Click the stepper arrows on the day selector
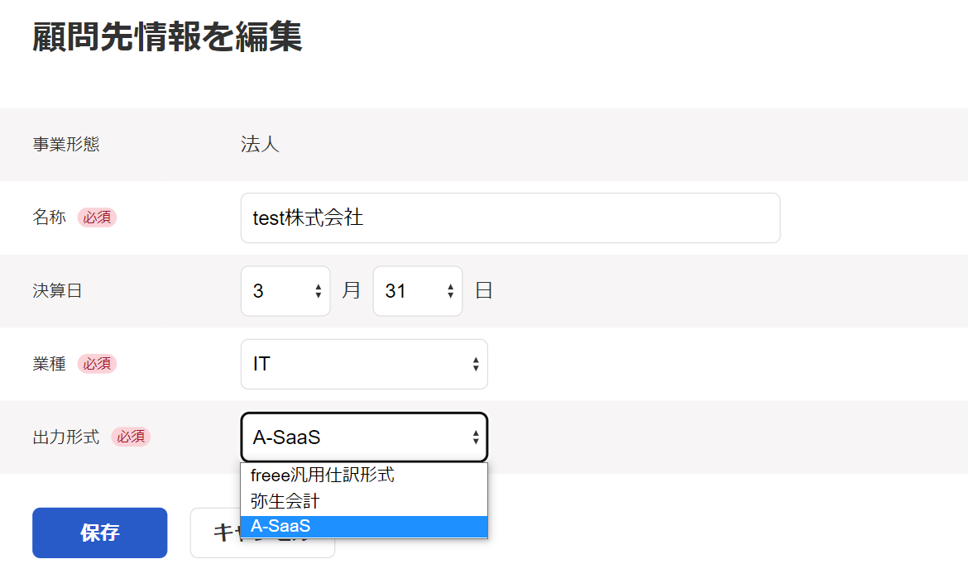 click(450, 290)
